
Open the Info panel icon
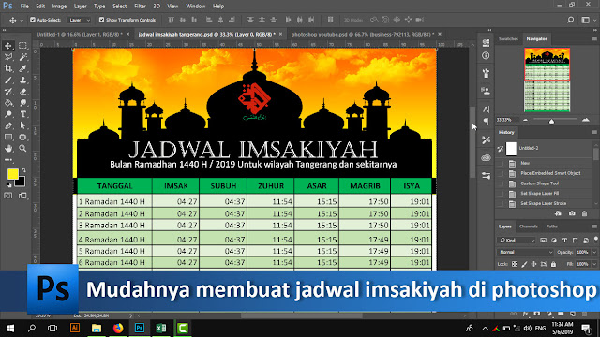(486, 56)
